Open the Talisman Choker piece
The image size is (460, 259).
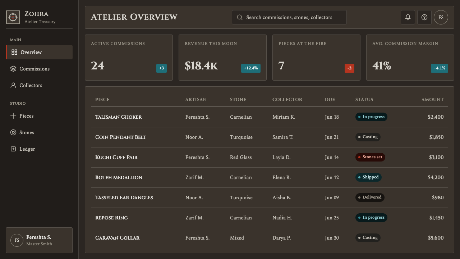[119, 117]
